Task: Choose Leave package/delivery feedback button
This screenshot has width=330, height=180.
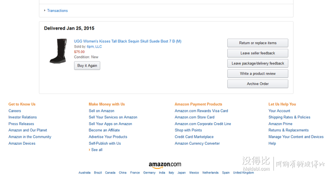Action: click(257, 63)
